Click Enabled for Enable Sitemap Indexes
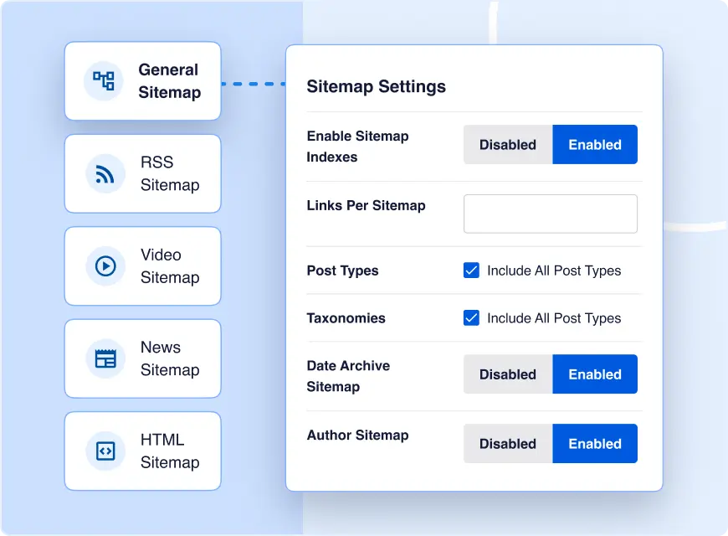Viewport: 728px width, 536px height. pyautogui.click(x=595, y=144)
